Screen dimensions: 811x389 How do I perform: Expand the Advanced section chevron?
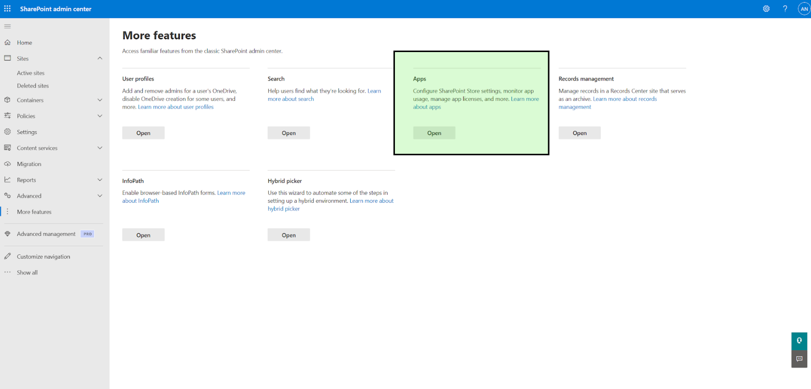100,196
